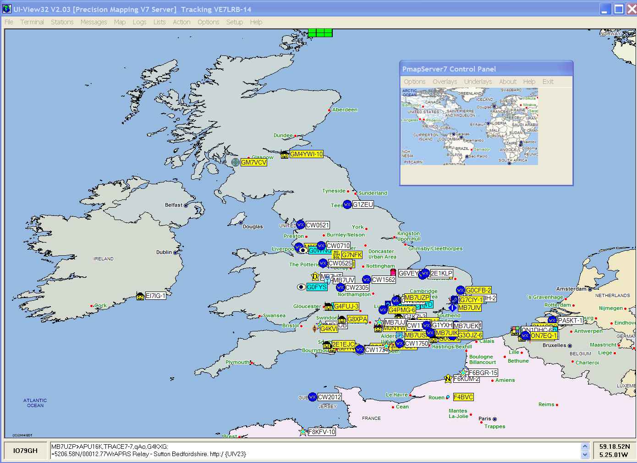Click the GM7VCV station target icon
637x463 pixels.
(x=236, y=162)
